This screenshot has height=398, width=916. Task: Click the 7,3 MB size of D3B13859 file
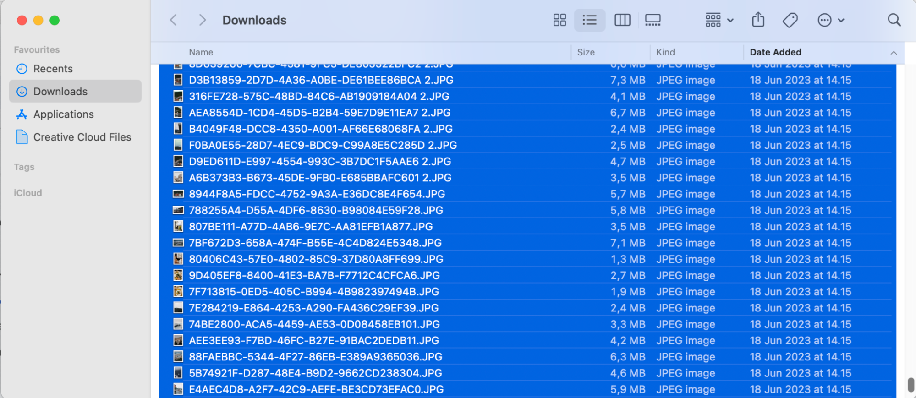(627, 80)
